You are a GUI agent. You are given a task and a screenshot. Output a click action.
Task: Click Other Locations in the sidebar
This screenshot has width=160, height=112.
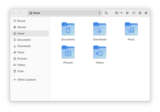[26, 79]
